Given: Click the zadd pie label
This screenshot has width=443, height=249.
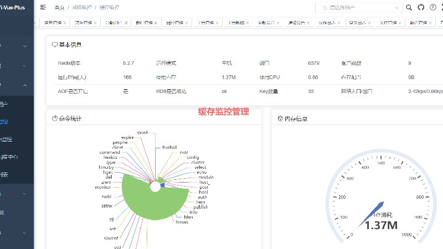Looking at the screenshot, I should (106, 196).
